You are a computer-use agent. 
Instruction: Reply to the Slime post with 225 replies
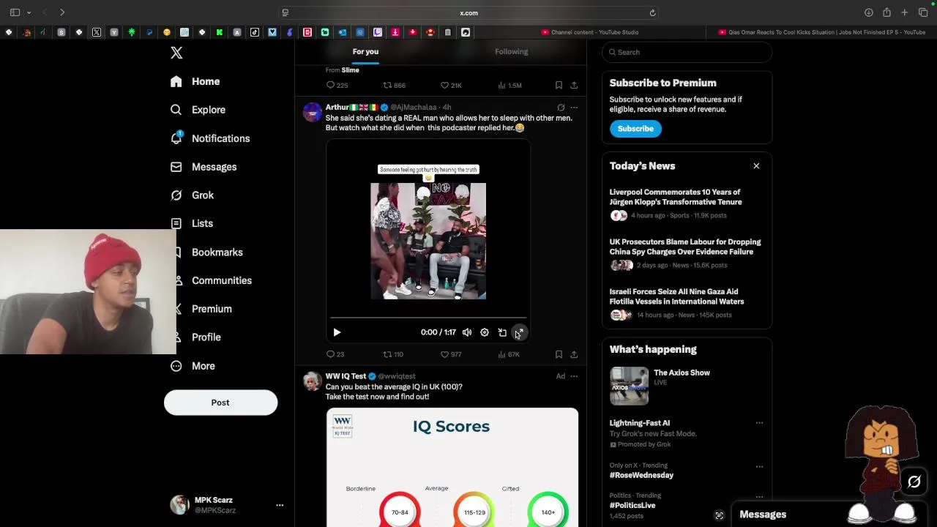(337, 86)
